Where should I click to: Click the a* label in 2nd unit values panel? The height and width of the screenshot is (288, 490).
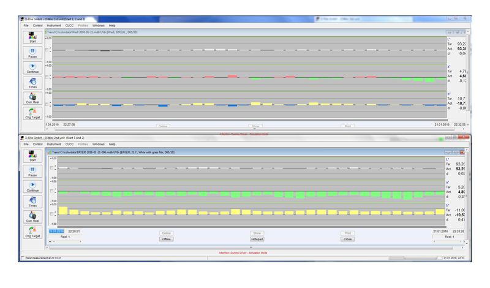[448, 183]
